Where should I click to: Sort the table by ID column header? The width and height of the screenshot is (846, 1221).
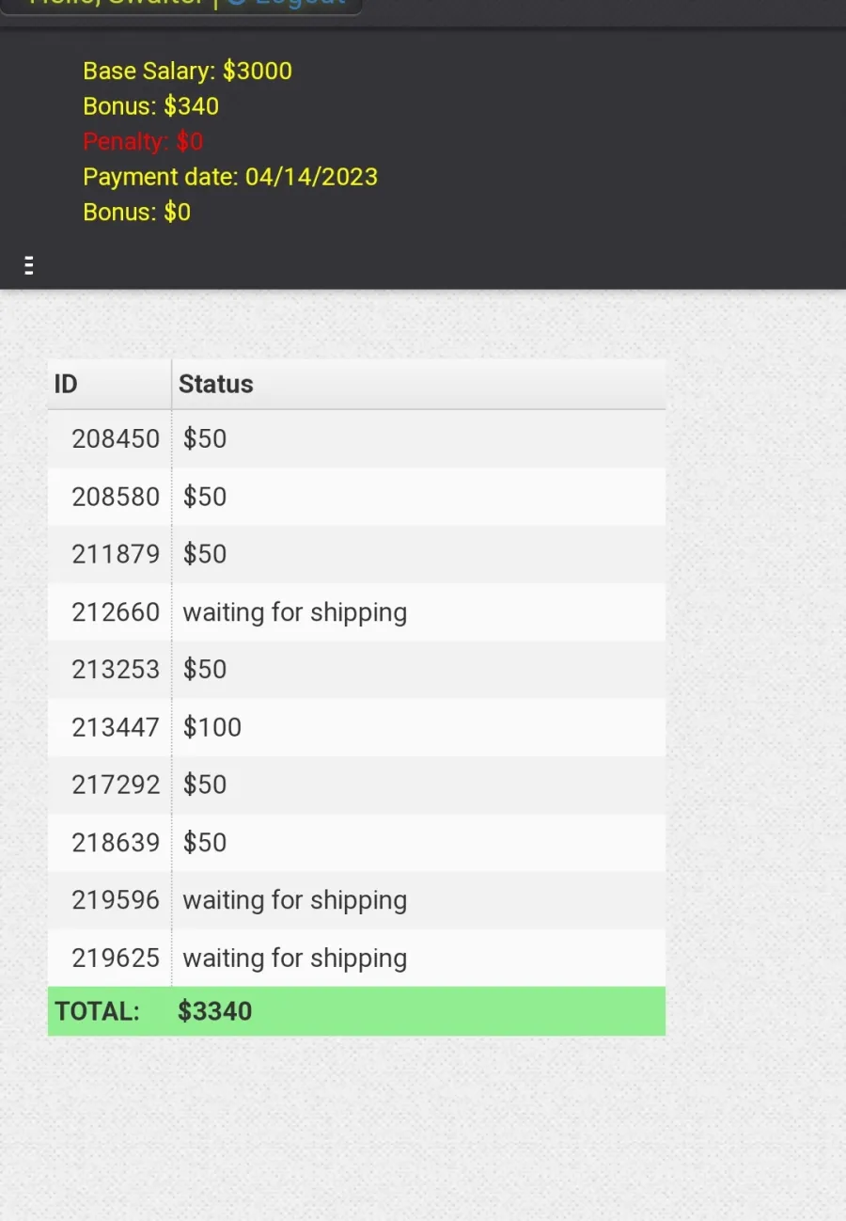coord(110,384)
